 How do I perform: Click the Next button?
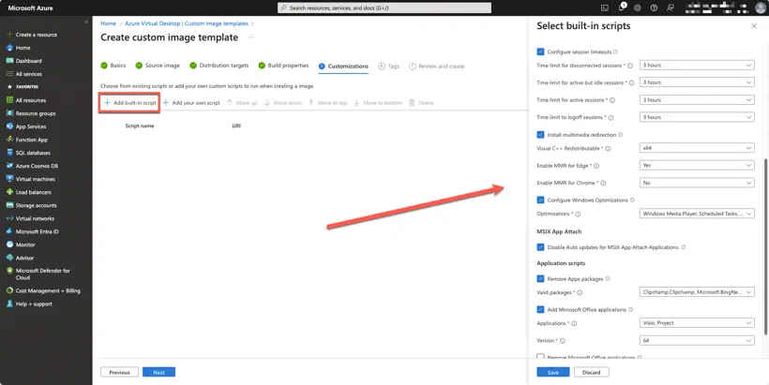point(158,372)
